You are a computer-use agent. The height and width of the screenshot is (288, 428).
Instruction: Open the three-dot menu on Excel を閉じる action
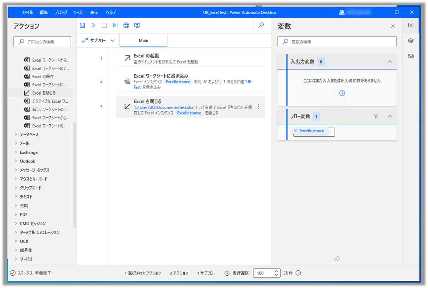coord(259,107)
